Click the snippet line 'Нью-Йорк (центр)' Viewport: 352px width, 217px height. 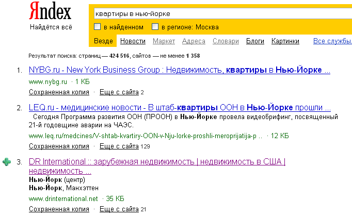(57, 180)
